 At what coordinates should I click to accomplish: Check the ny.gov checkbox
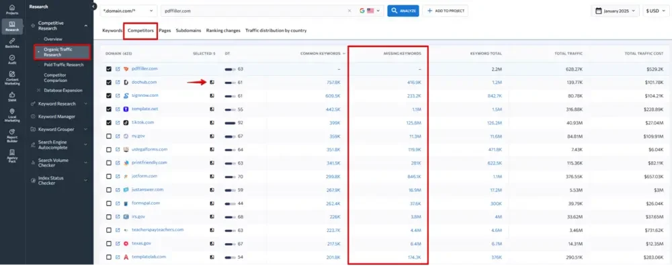109,136
